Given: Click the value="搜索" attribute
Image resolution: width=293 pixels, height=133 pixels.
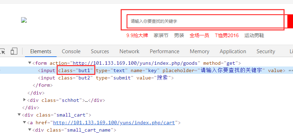Looking at the screenshot, I should point(154,78).
